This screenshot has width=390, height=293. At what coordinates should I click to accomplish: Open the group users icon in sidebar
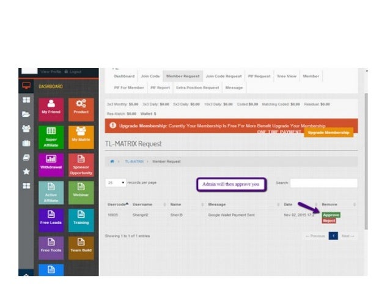26,128
